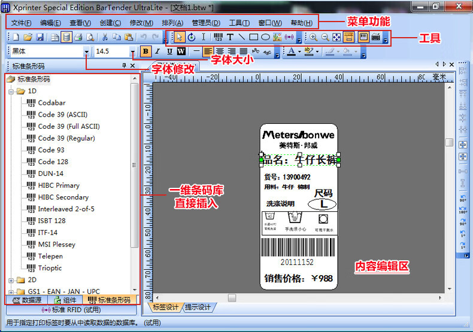The height and width of the screenshot is (332, 473).
Task: Click the 标准 RFID (试用) button
Action: (x=69, y=310)
